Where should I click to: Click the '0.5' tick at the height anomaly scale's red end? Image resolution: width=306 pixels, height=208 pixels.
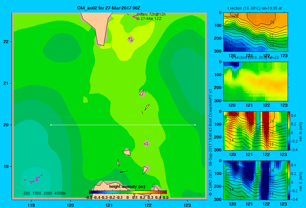pos(166,198)
